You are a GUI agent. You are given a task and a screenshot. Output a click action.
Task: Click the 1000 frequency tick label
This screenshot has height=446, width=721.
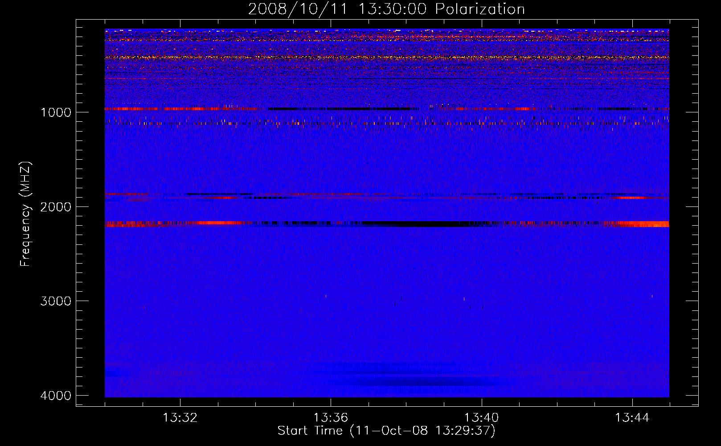tap(56, 112)
